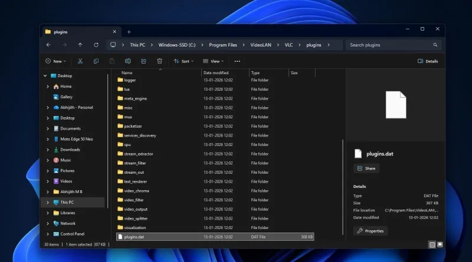
Task: Select the text_renderer folder row
Action: tap(215, 181)
